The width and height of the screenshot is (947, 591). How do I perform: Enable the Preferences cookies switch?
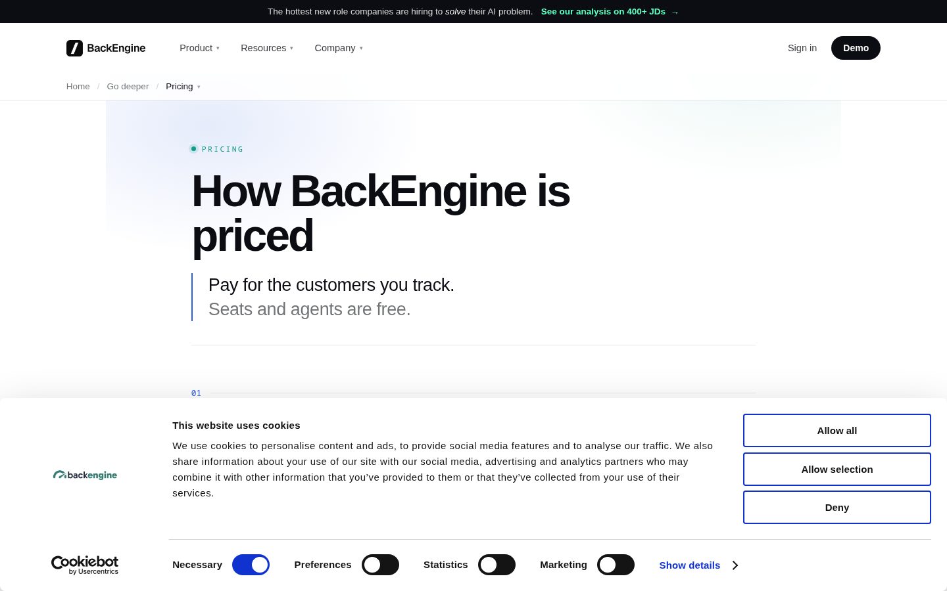[x=380, y=565]
